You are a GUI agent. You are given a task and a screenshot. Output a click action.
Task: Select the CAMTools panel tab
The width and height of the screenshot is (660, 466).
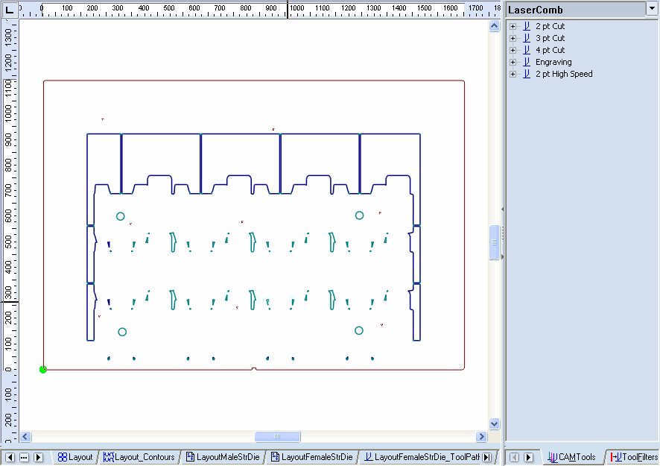(571, 457)
